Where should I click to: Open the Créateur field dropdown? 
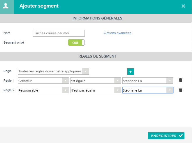click(x=43, y=81)
